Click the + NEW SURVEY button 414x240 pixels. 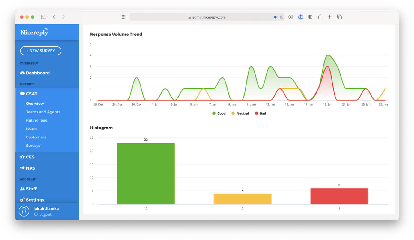pyautogui.click(x=41, y=51)
